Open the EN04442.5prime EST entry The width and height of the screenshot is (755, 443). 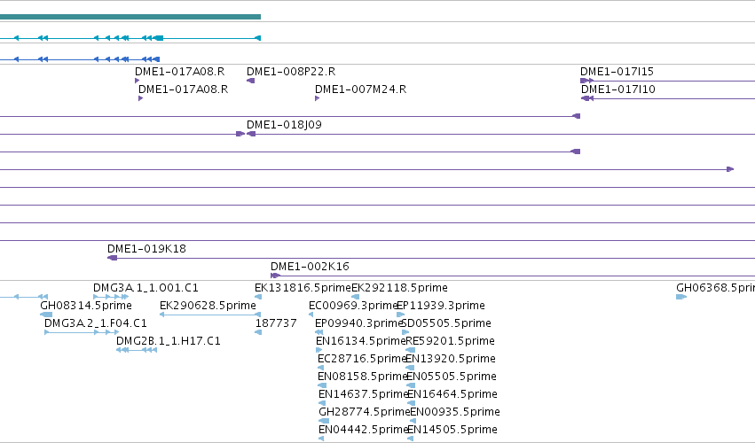point(364,431)
